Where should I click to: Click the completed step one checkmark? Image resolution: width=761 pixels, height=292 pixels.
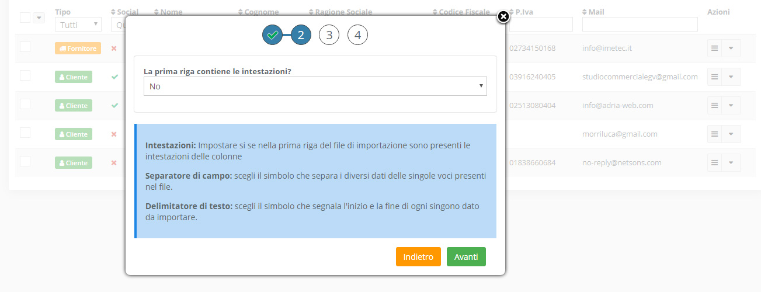[272, 36]
